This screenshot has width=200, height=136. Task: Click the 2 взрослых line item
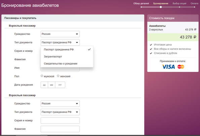pos(156,30)
